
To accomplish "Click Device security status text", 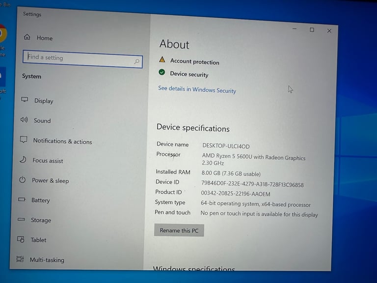I will [x=189, y=74].
